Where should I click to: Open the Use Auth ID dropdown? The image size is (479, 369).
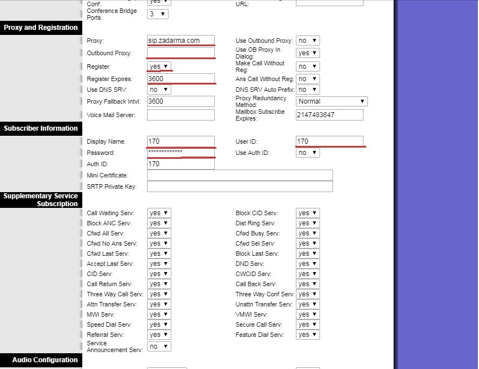click(x=308, y=153)
